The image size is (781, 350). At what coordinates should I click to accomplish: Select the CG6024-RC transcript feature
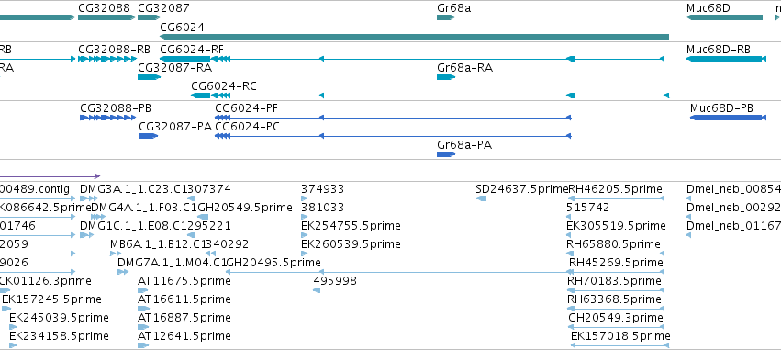tap(430, 96)
